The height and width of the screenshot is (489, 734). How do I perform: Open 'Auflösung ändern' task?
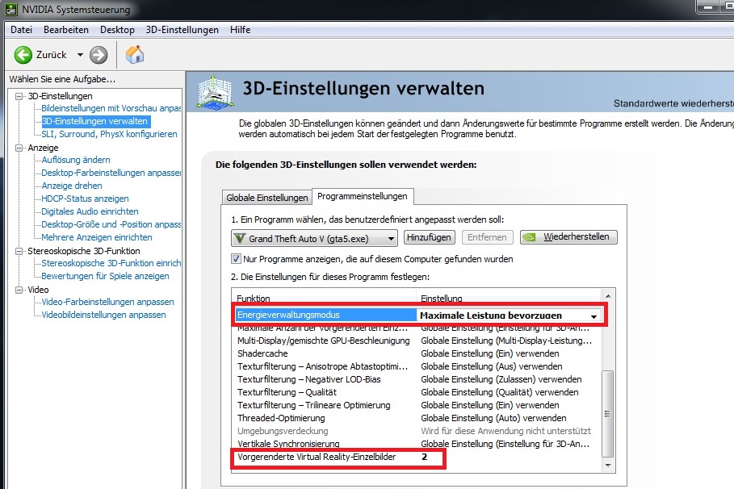76,160
